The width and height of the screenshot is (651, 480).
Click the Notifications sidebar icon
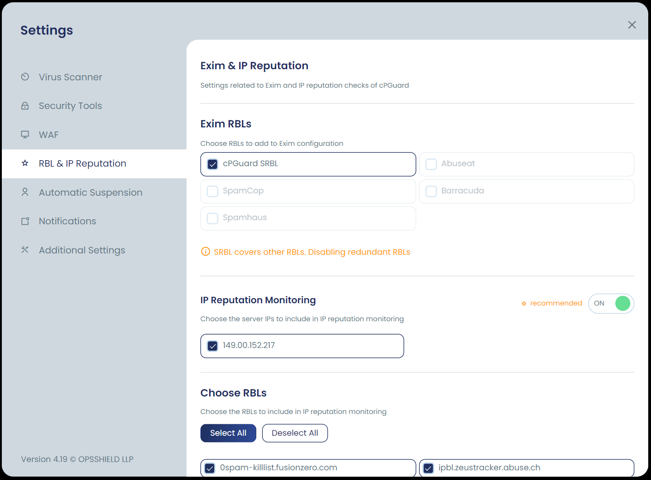pos(25,221)
